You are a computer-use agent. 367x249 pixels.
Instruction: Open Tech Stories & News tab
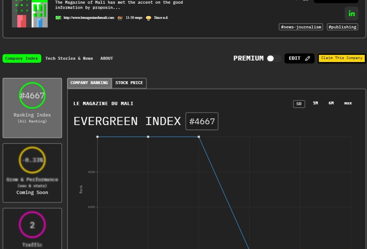tap(69, 58)
